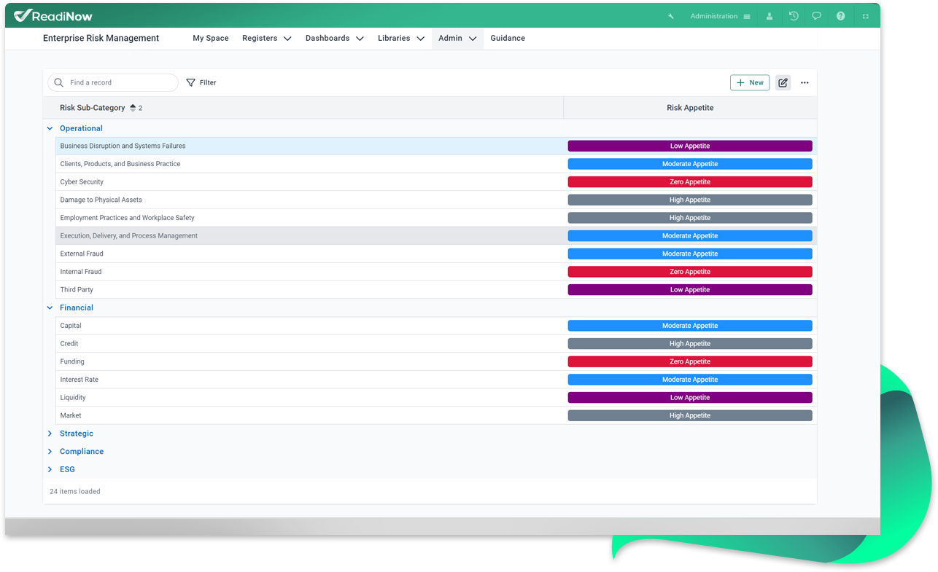938x572 pixels.
Task: Click Low Appetite badge for Third Party
Action: [690, 290]
